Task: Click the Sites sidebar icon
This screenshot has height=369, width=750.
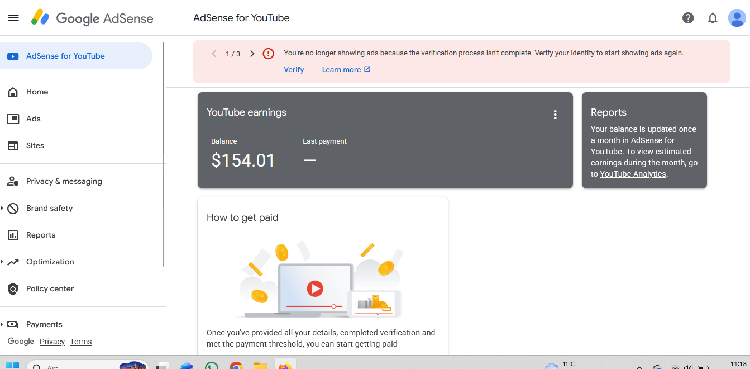Action: (x=13, y=145)
